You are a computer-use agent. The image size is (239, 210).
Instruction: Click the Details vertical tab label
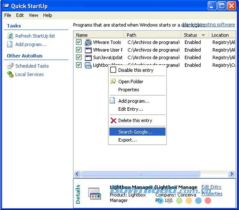pos(78,194)
